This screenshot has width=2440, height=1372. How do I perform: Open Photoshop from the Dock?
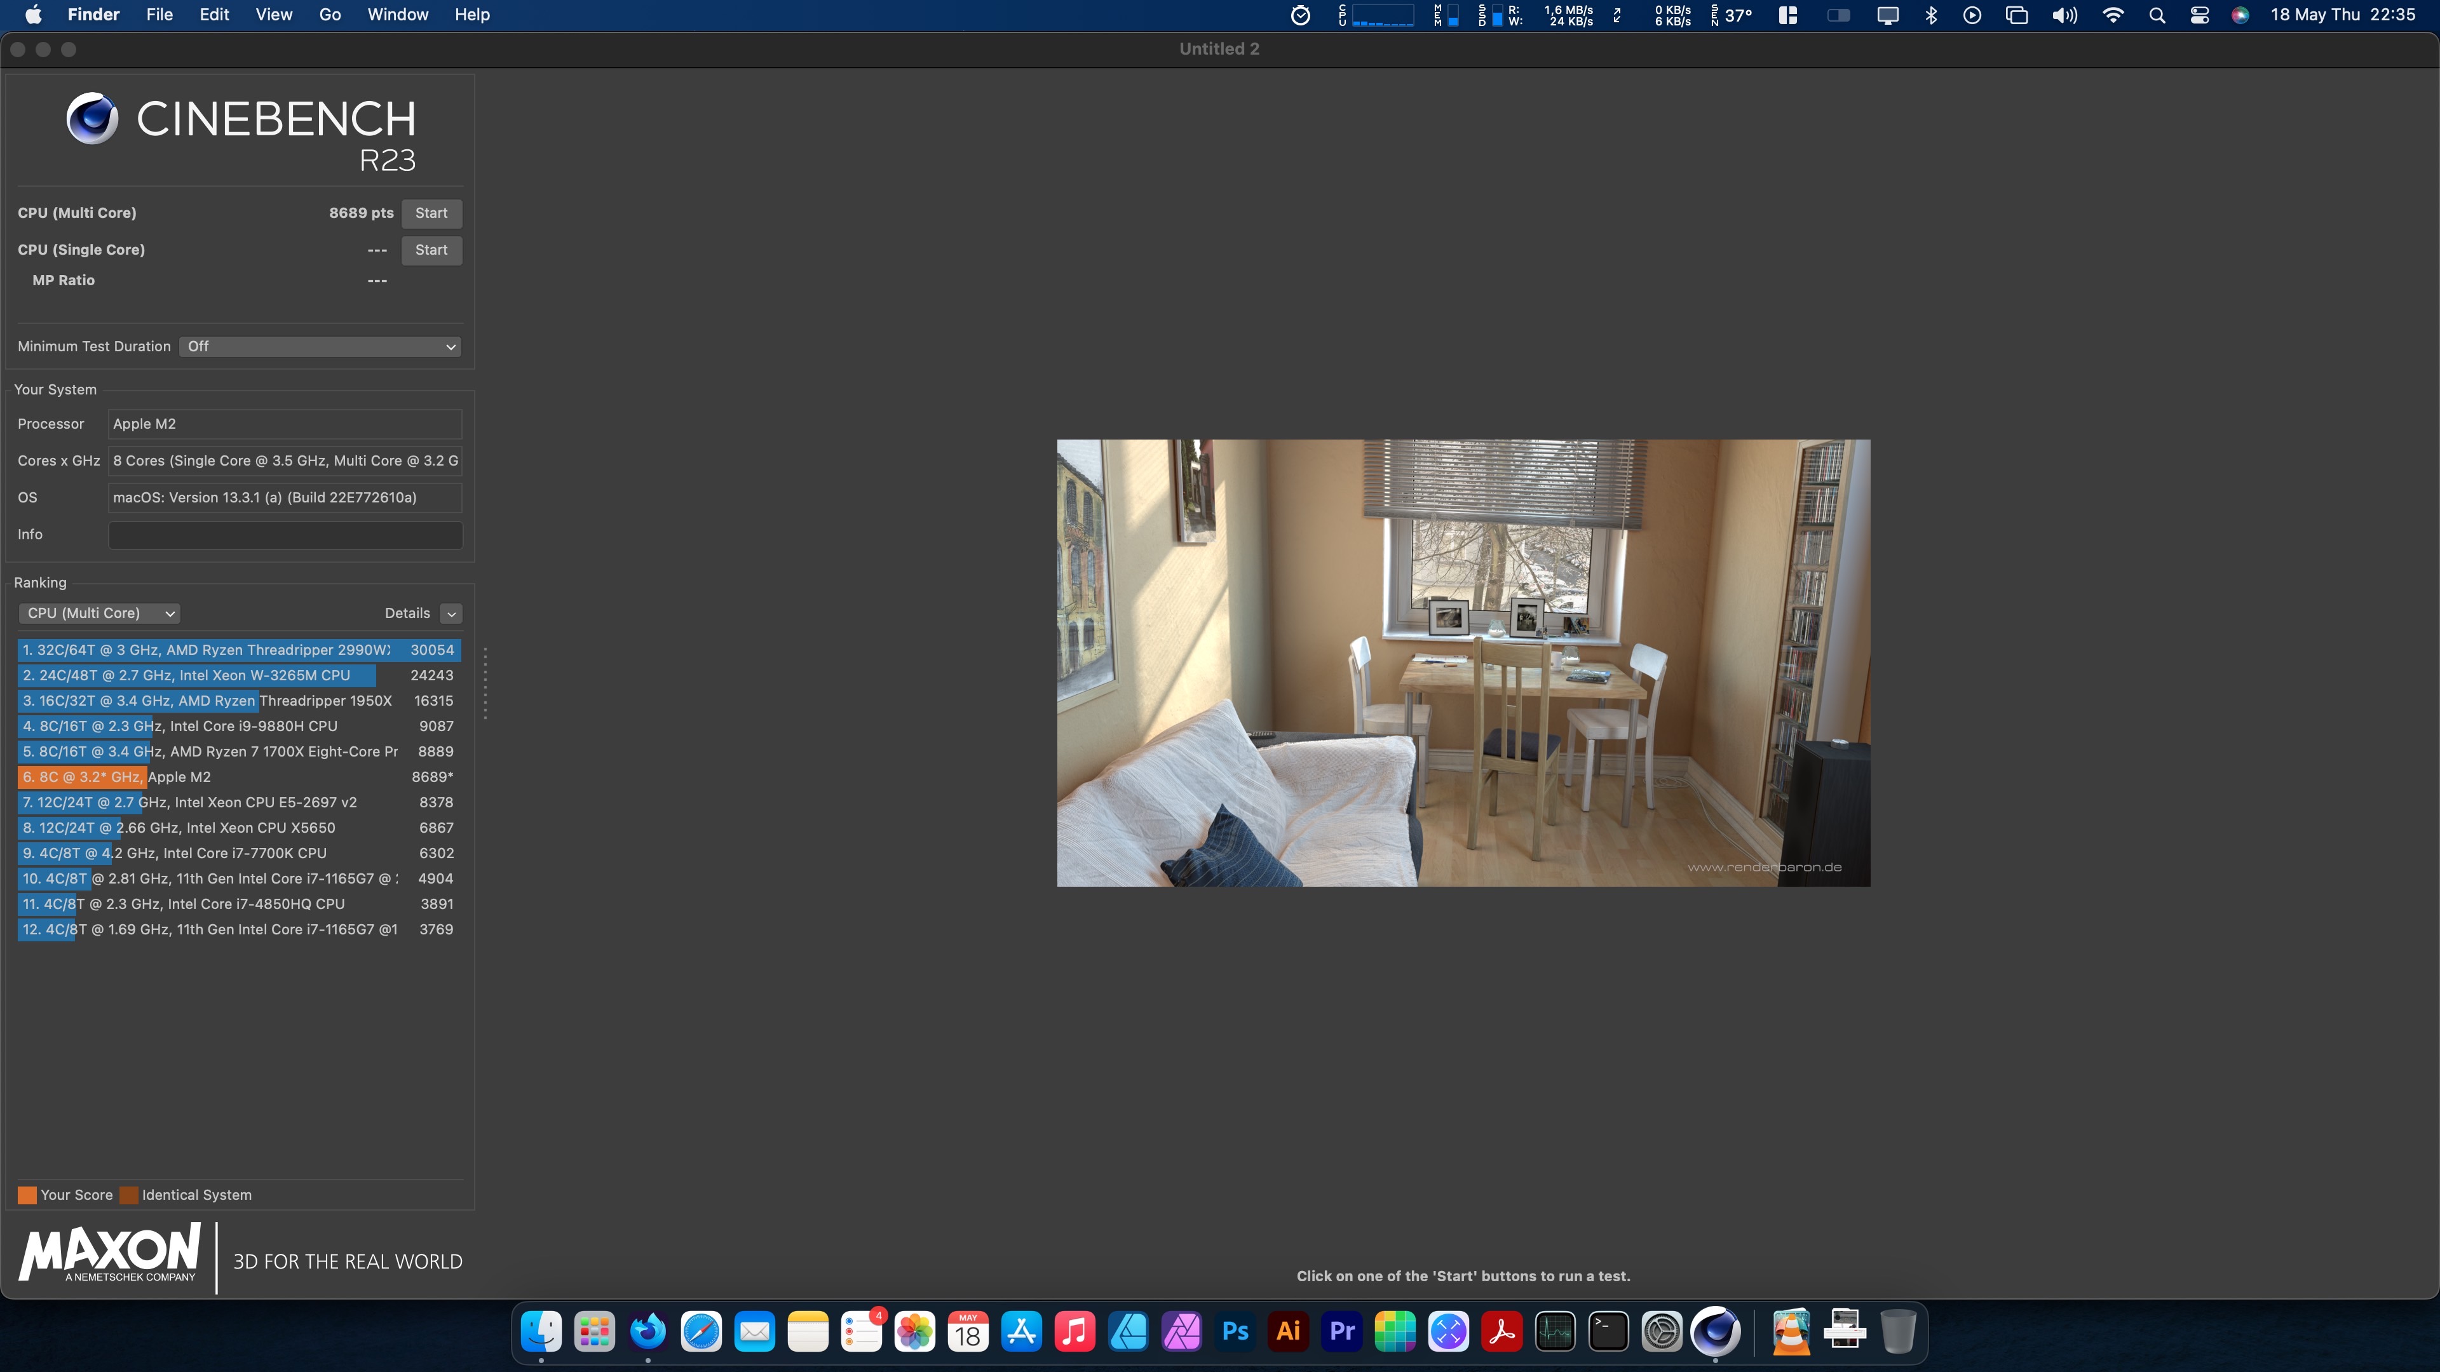(1235, 1332)
